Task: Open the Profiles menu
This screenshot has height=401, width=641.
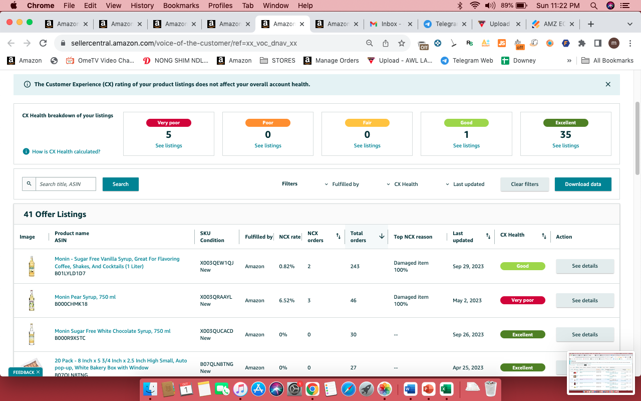Action: pos(220,6)
